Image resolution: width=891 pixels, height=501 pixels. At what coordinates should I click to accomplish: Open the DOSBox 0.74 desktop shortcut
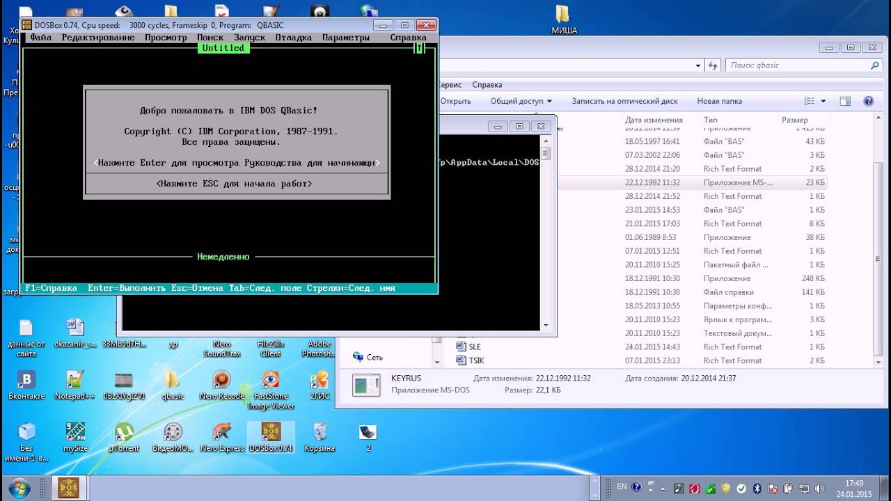pyautogui.click(x=271, y=438)
